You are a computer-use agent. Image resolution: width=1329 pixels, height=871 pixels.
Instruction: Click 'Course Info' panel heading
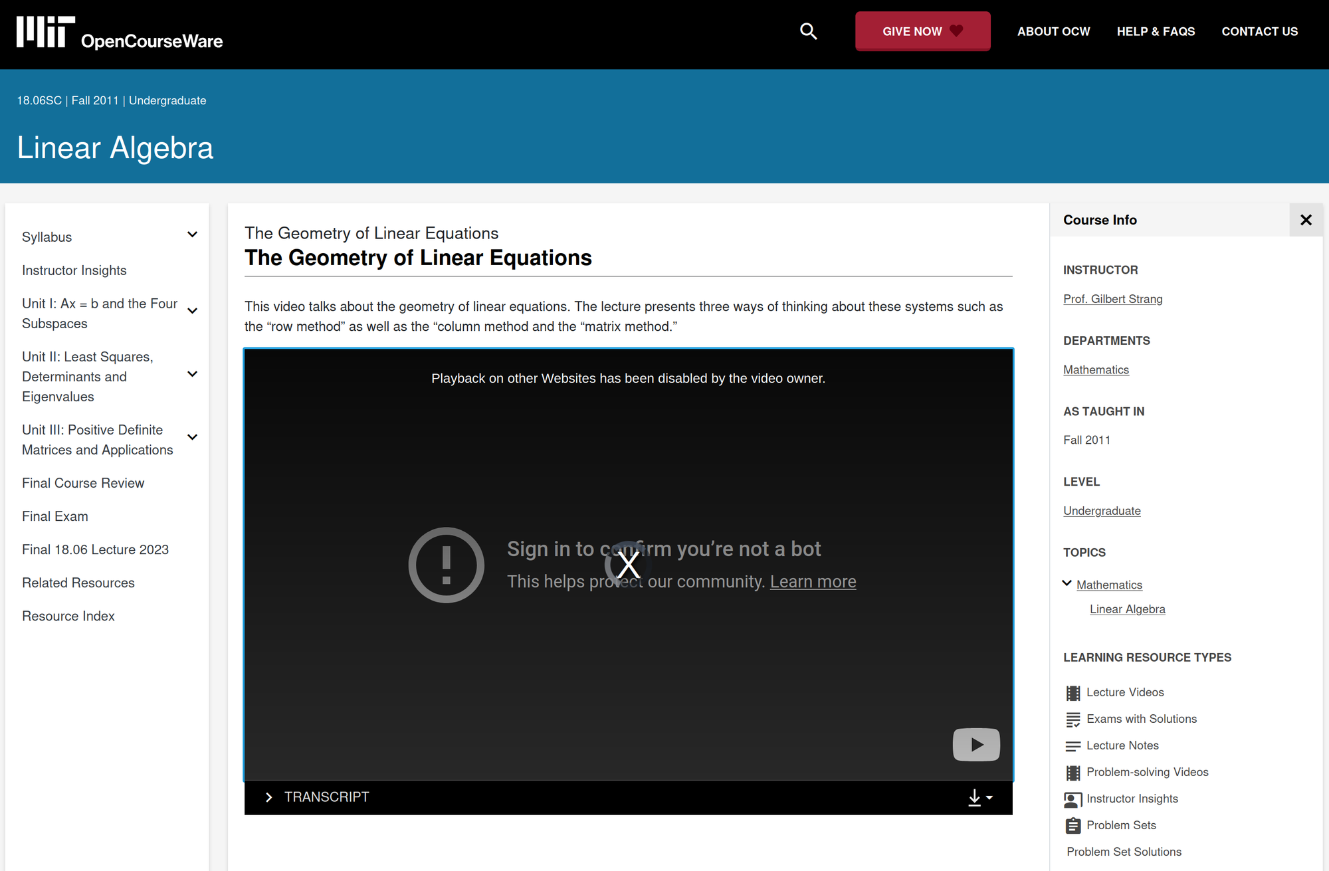1100,220
